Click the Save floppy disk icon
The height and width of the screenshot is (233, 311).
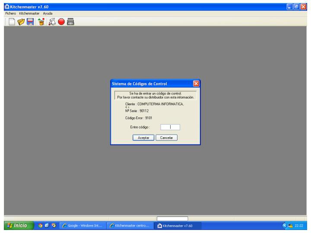coord(30,22)
